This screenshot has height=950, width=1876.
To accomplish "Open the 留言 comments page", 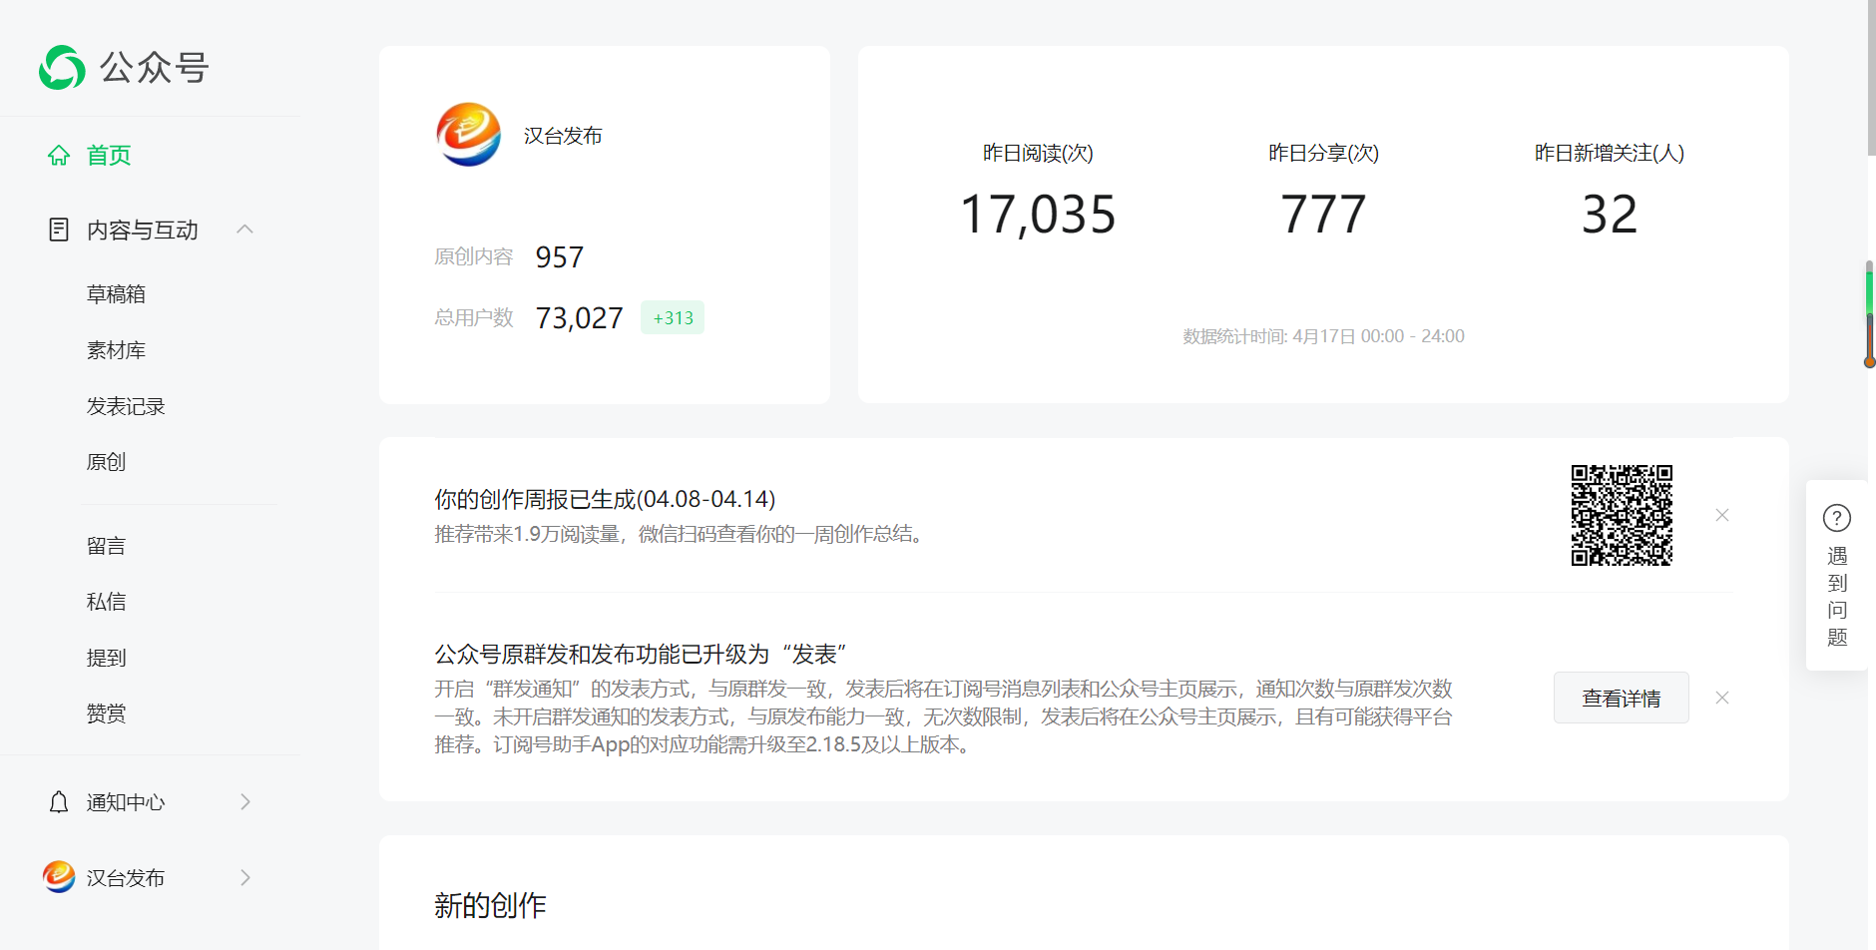I will (106, 546).
